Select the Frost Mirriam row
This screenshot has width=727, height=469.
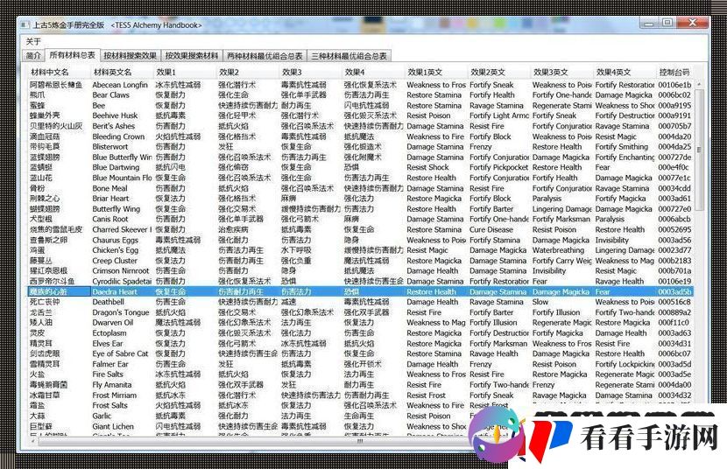click(x=361, y=395)
